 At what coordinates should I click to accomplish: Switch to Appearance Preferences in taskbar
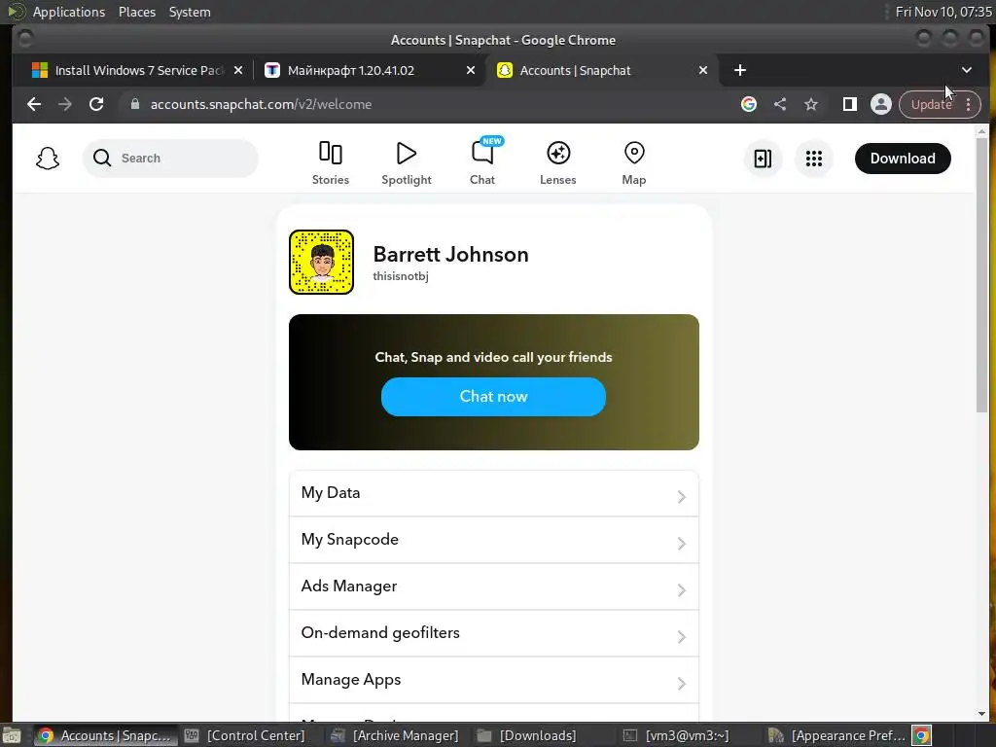point(836,735)
